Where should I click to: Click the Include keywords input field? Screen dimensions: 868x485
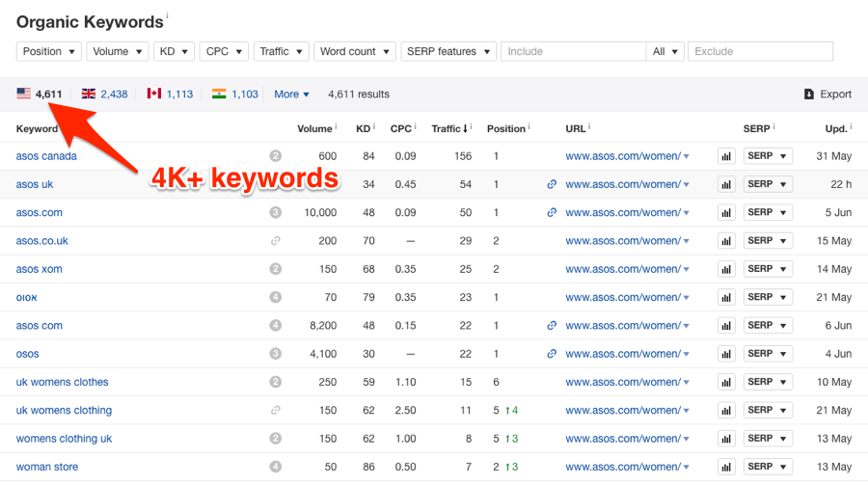coord(574,51)
